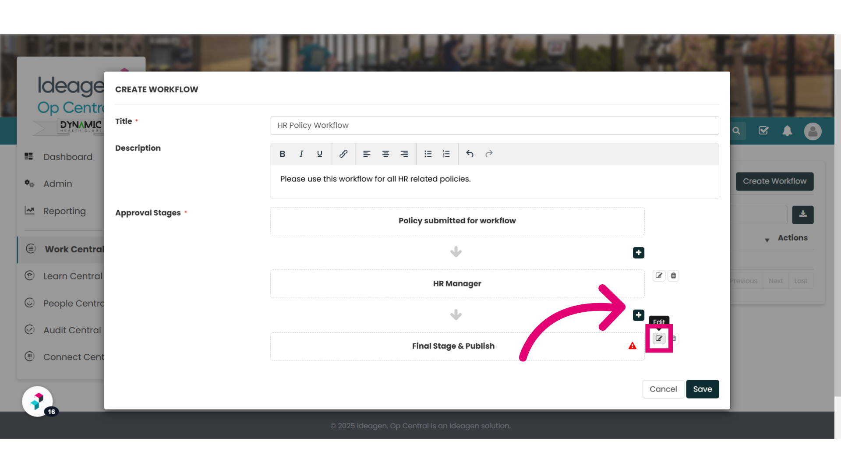The height and width of the screenshot is (473, 841).
Task: Click the Create Workflow button in background
Action: pyautogui.click(x=774, y=181)
